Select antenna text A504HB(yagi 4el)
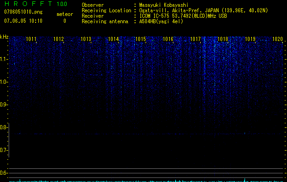 click(x=161, y=21)
